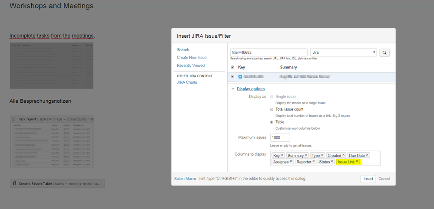This screenshot has height=209, width=434.
Task: Click the incomplete tasks Jira table thumbnail
Action: pyautogui.click(x=52, y=66)
